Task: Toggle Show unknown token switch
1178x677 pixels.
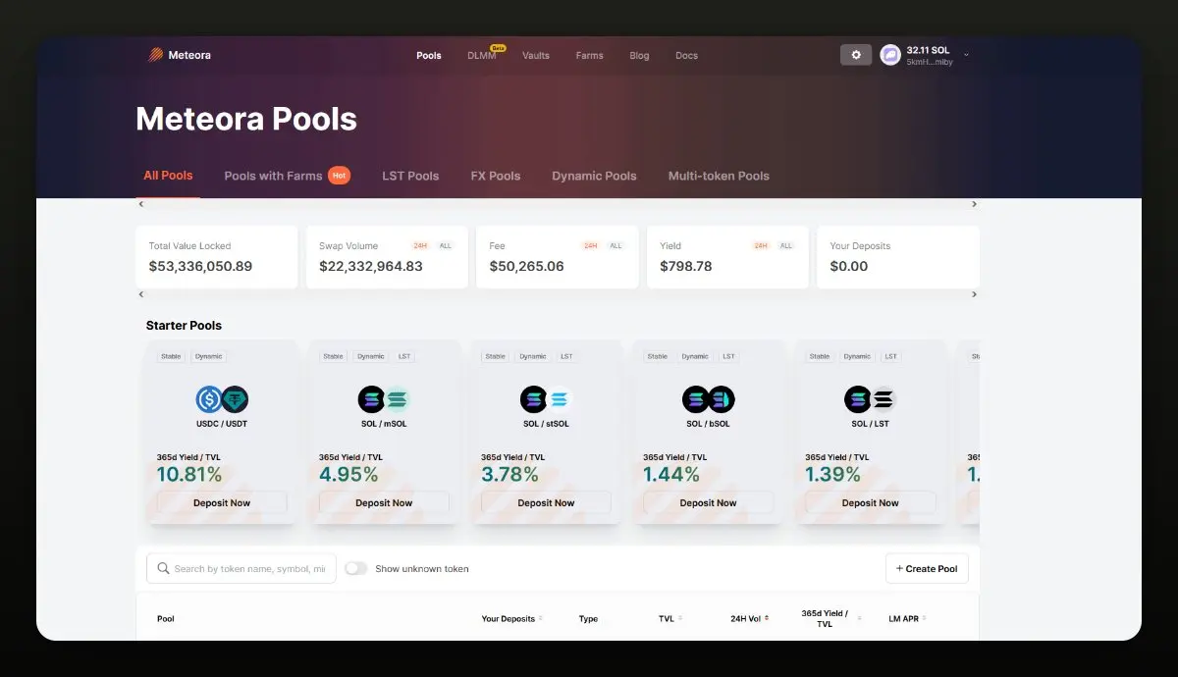Action: [355, 568]
